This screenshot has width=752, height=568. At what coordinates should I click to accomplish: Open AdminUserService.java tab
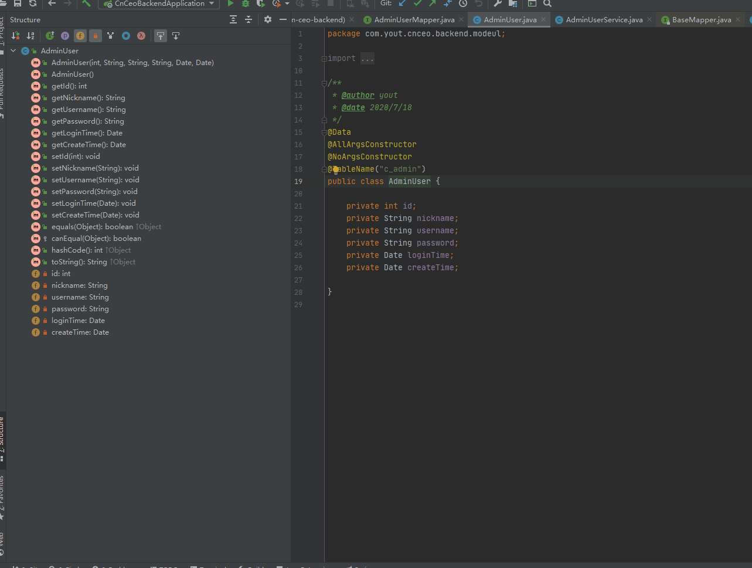[604, 19]
